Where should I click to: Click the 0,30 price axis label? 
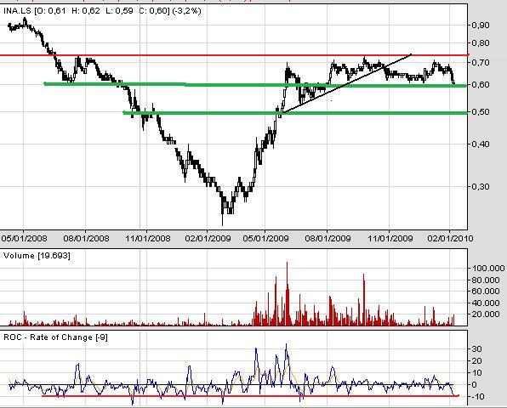point(481,186)
